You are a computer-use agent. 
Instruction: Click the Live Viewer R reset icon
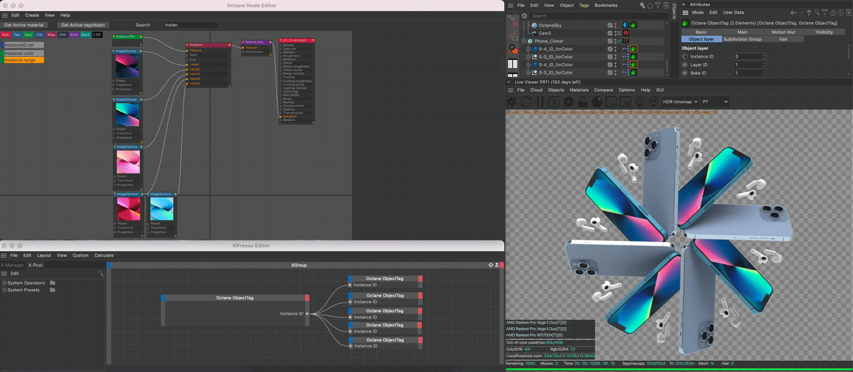[x=554, y=102]
